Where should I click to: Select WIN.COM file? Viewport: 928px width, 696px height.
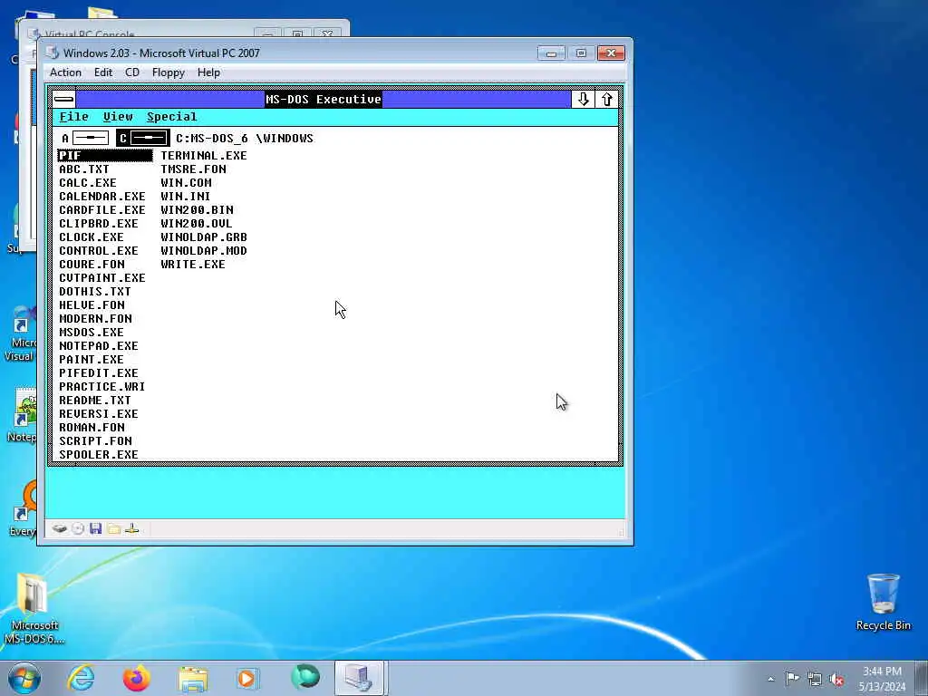point(186,183)
